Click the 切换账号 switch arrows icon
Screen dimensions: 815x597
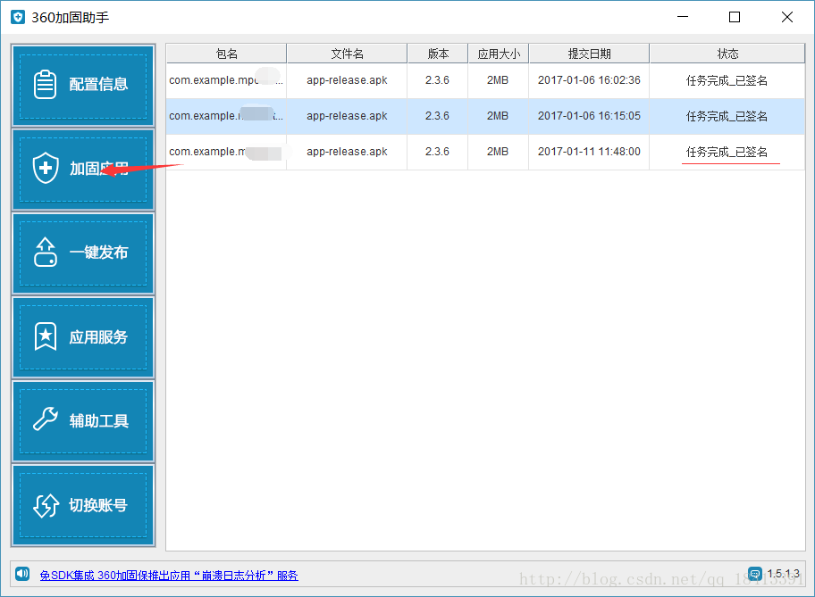46,505
